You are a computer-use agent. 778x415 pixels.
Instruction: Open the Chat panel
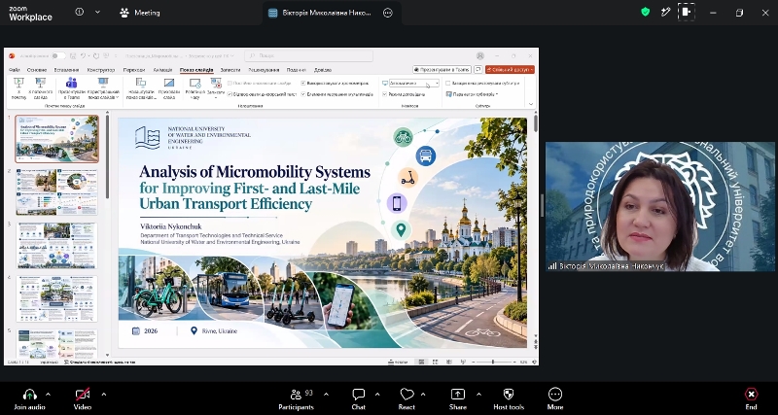click(358, 399)
